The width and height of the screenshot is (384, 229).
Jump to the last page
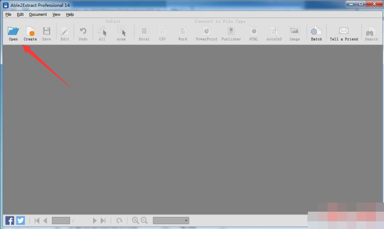coord(103,221)
